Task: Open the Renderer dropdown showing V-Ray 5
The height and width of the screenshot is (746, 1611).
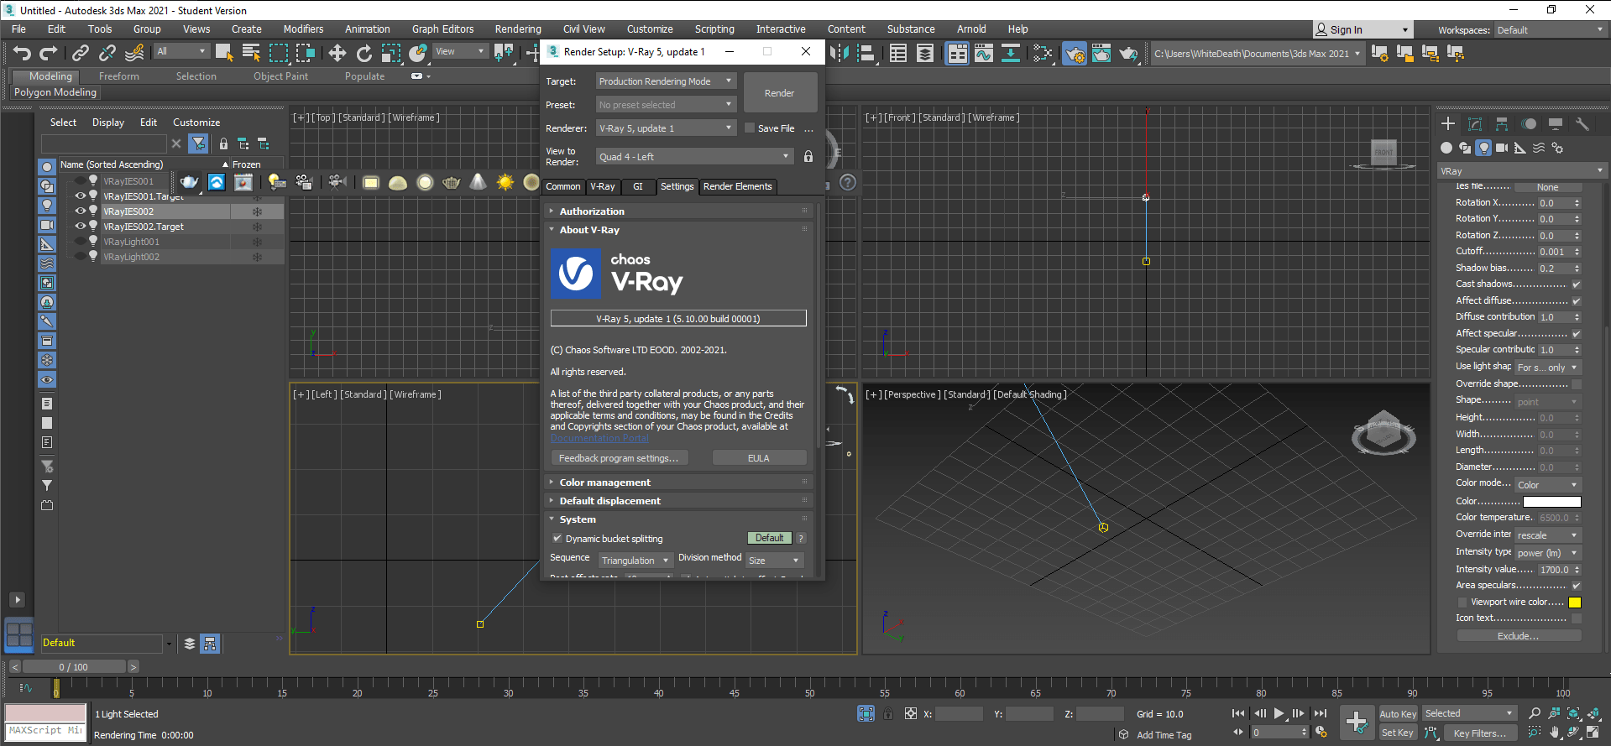Action: pos(666,128)
